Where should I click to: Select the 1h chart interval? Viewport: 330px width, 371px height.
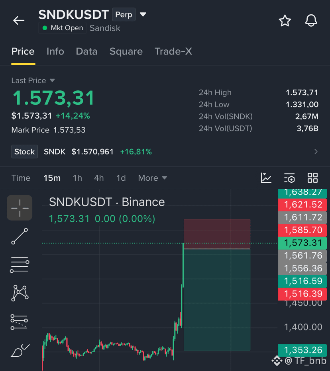77,178
